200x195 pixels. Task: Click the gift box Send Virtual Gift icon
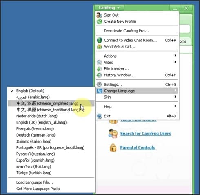(x=100, y=47)
